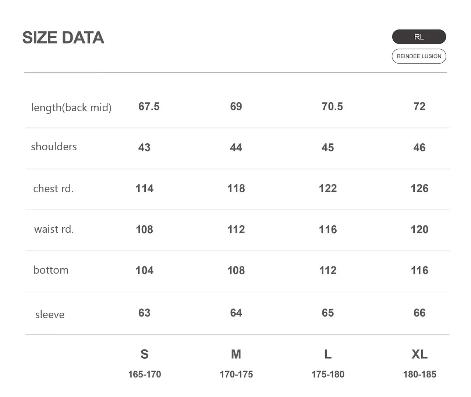
Task: Click the 67.5 length value
Action: (x=149, y=106)
